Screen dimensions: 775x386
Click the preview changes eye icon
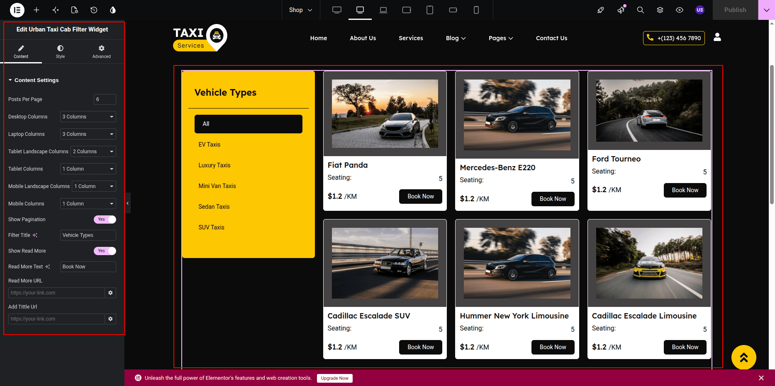pos(680,10)
